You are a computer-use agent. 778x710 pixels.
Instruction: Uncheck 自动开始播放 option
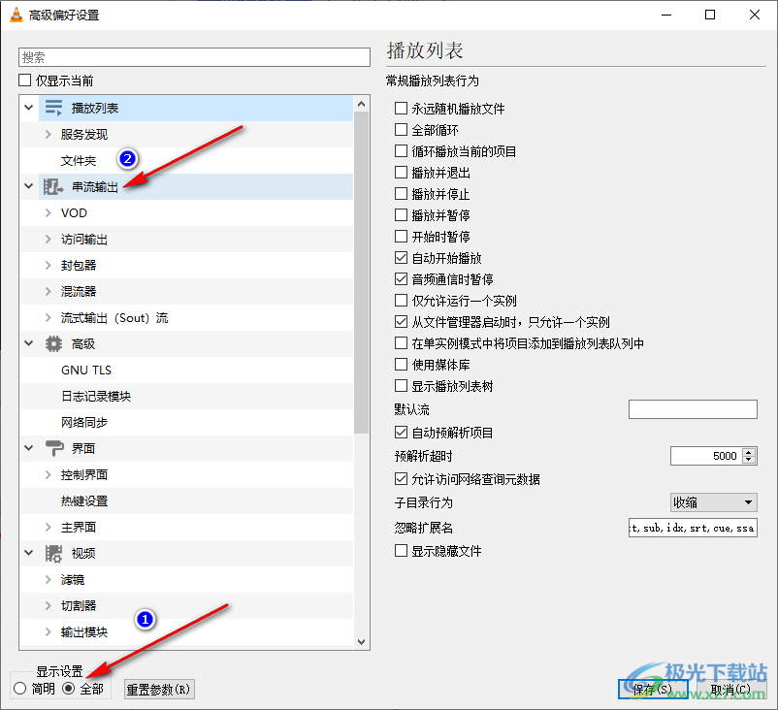coord(402,258)
